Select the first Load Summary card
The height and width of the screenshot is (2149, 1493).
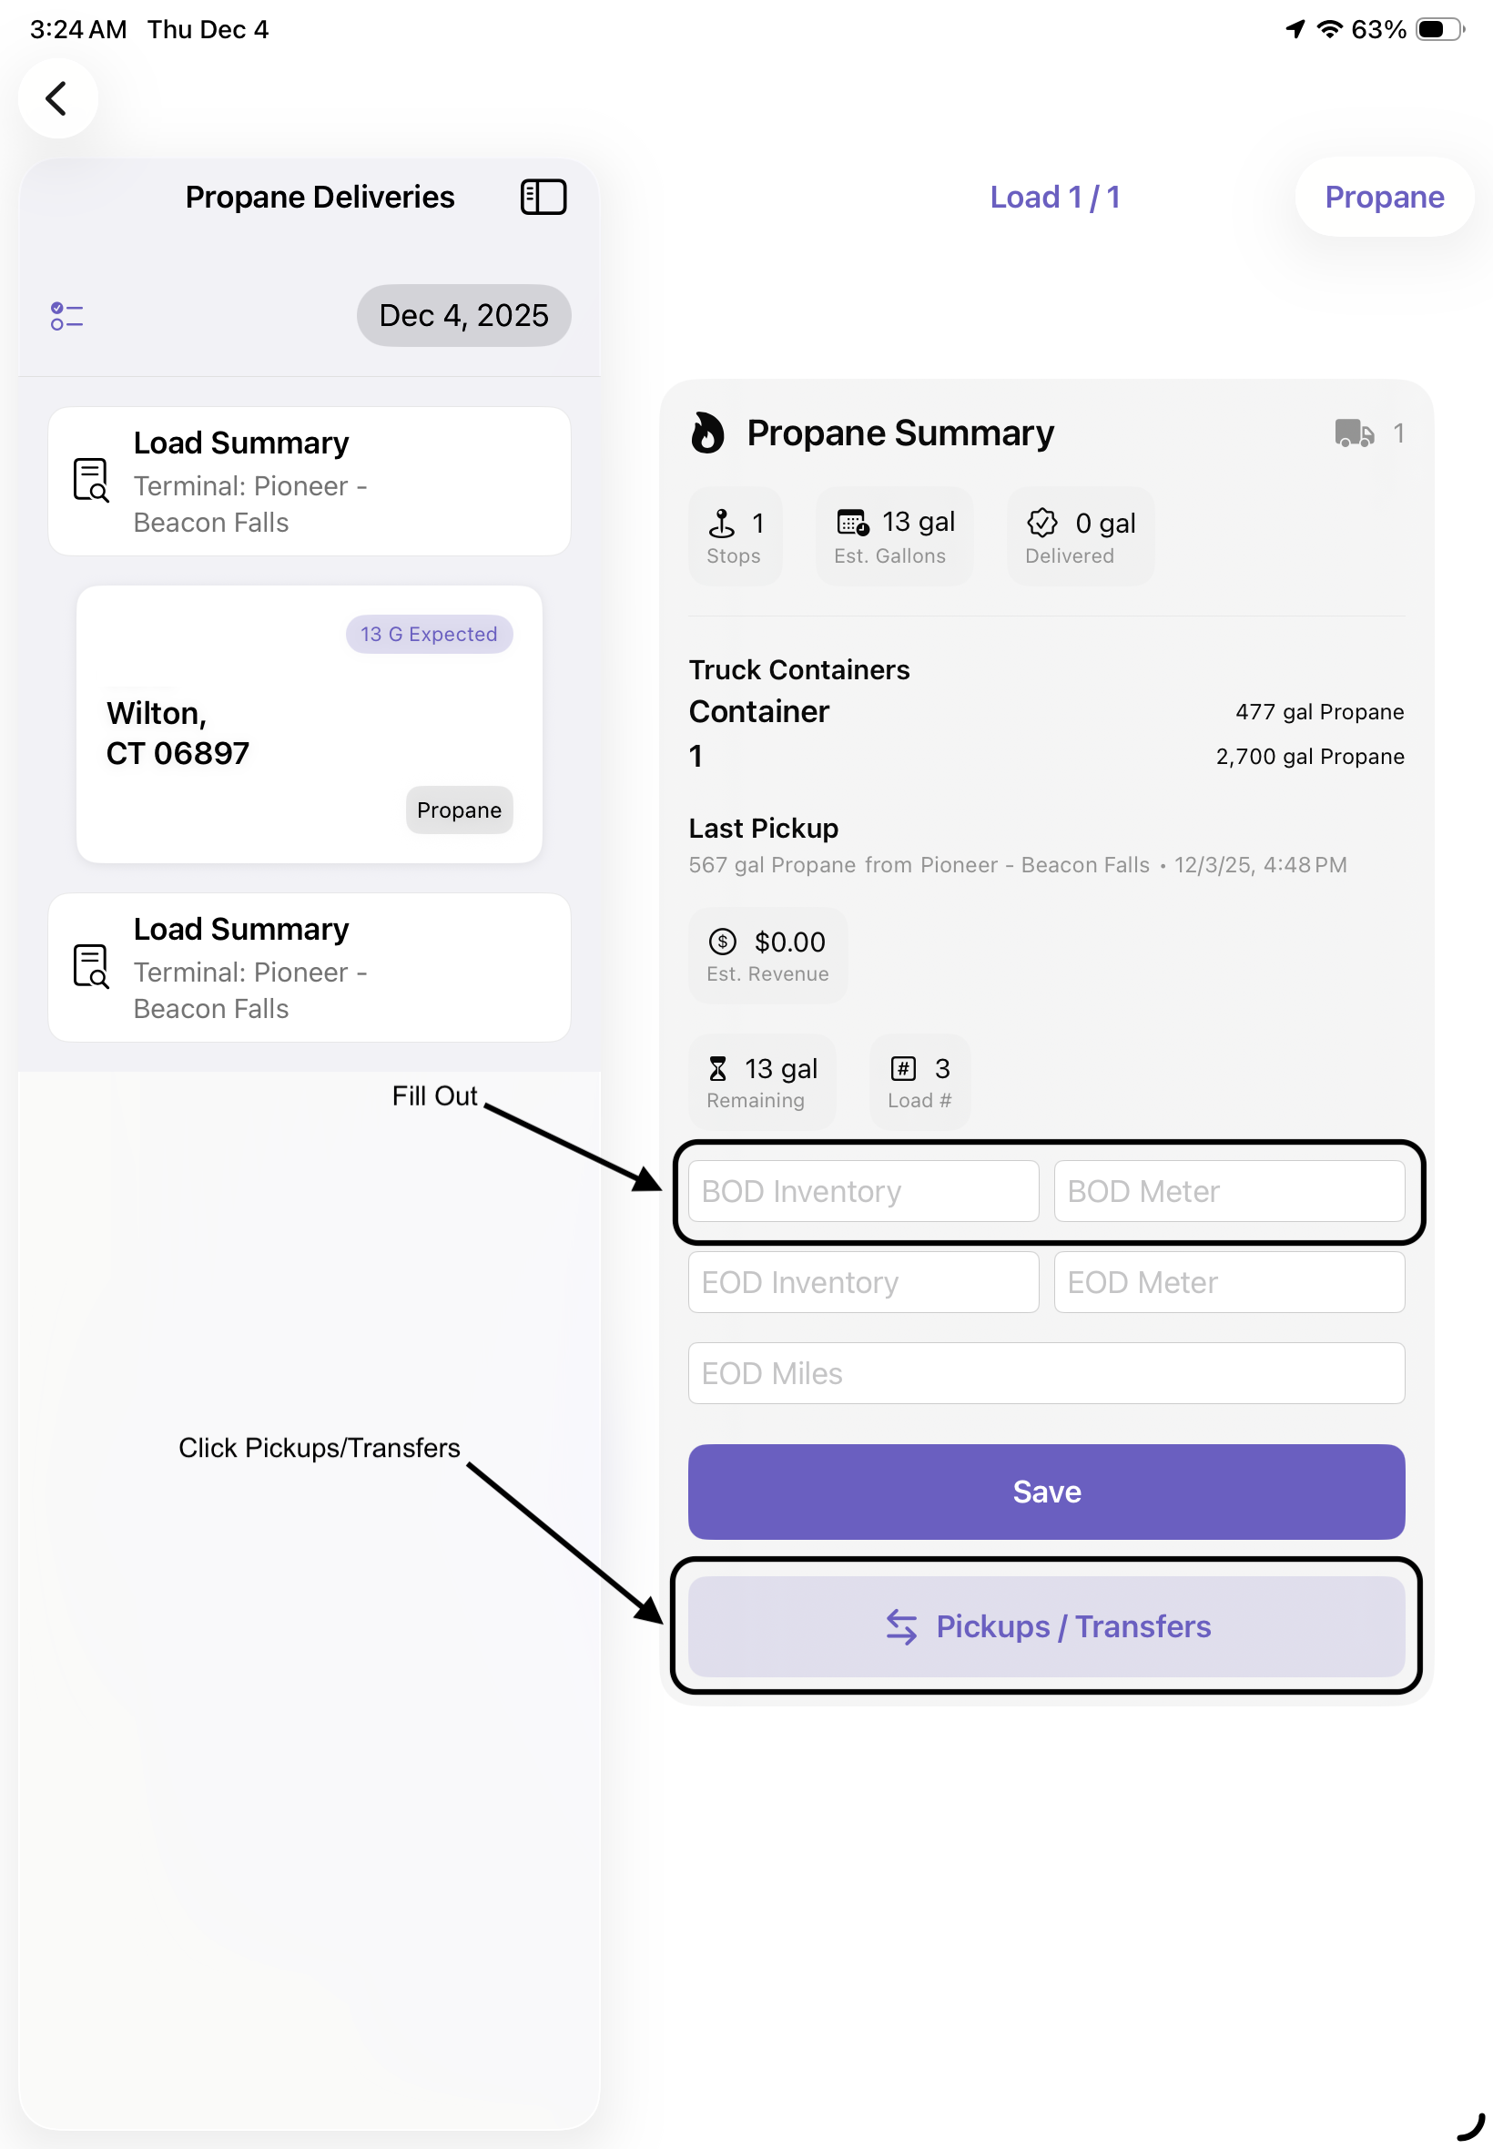[309, 482]
